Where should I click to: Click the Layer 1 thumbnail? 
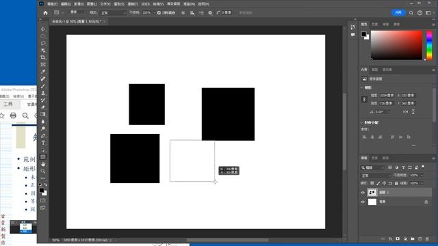(x=372, y=193)
